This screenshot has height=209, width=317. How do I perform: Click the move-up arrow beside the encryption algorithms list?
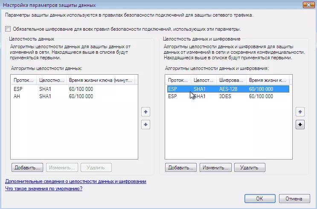pos(300,112)
